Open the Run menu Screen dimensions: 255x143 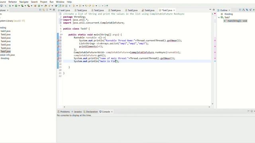(x=51, y=2)
